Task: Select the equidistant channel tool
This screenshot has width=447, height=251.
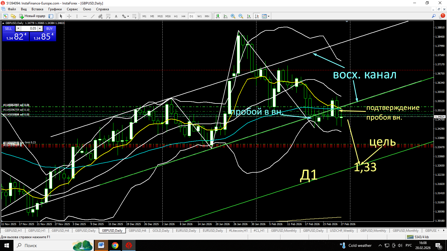Action: (x=100, y=16)
